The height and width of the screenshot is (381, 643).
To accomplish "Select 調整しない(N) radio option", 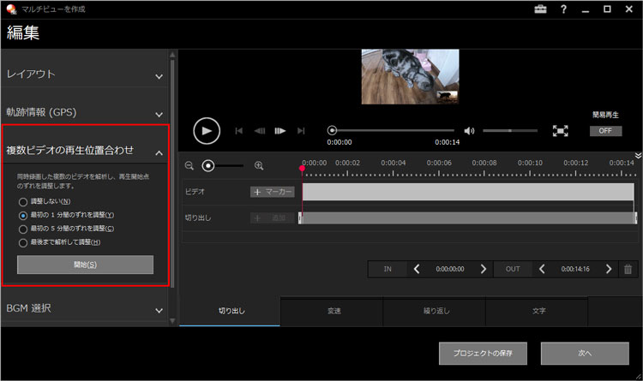I will [x=23, y=201].
